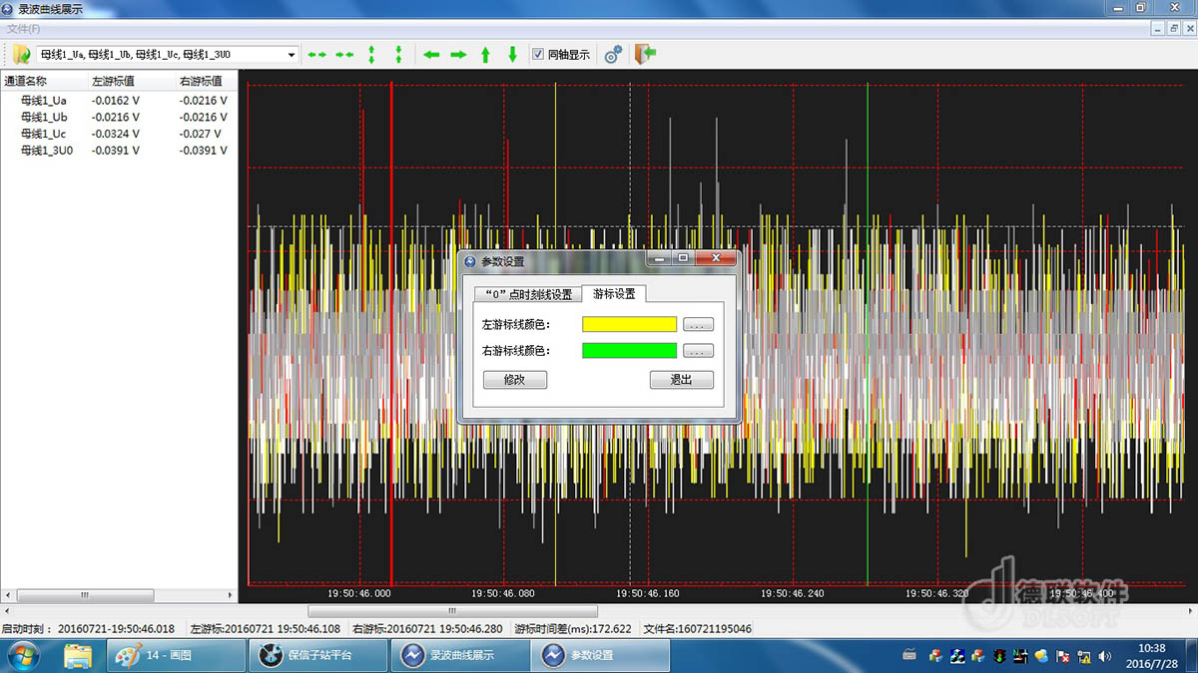Expand the channel selection dropdown
This screenshot has width=1198, height=673.
292,54
